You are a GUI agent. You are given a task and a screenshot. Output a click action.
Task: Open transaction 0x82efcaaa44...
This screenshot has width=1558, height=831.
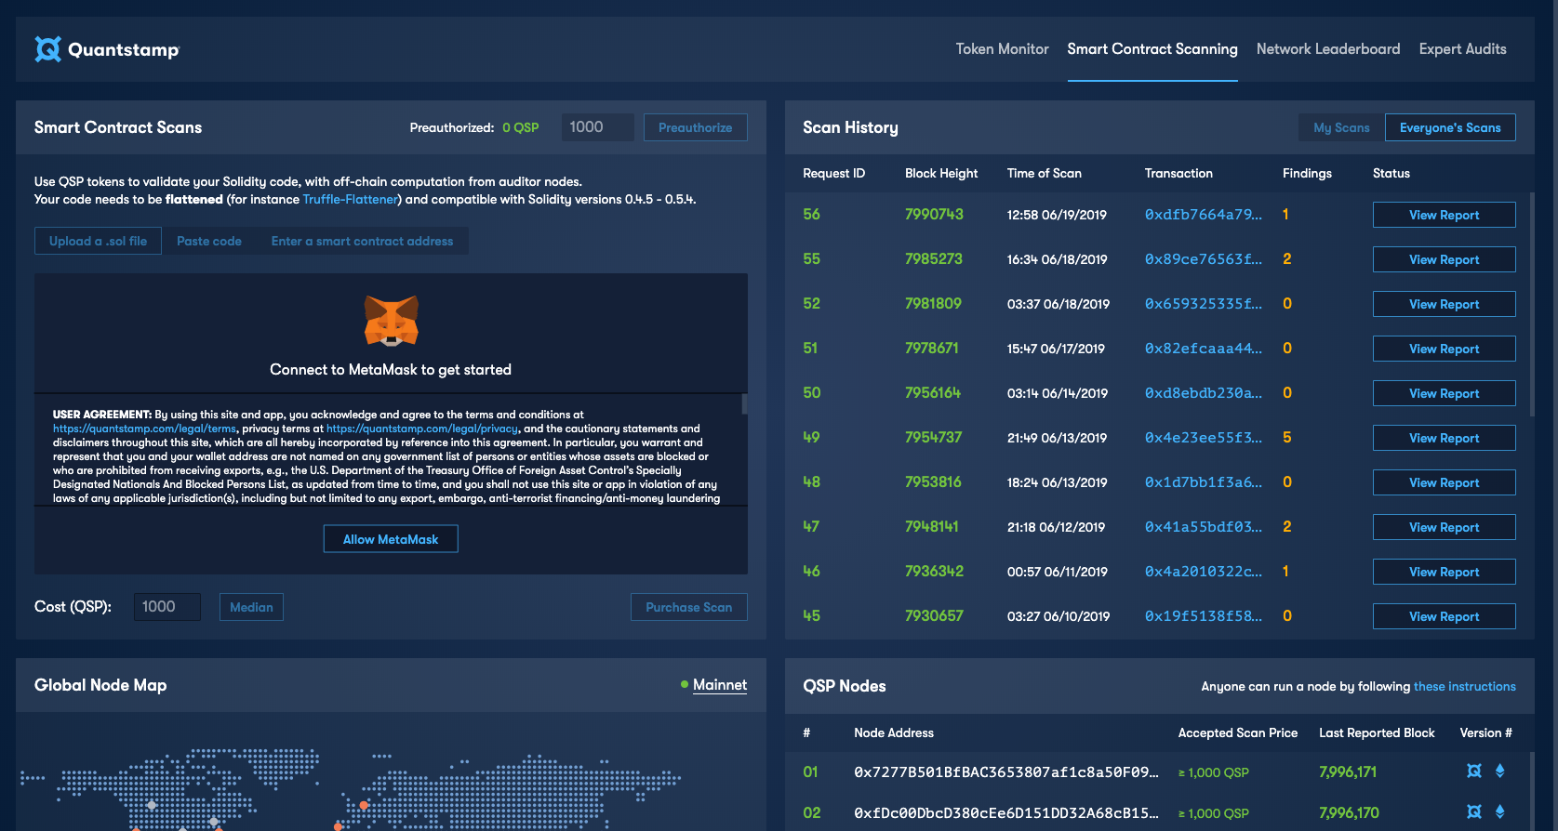tap(1204, 349)
